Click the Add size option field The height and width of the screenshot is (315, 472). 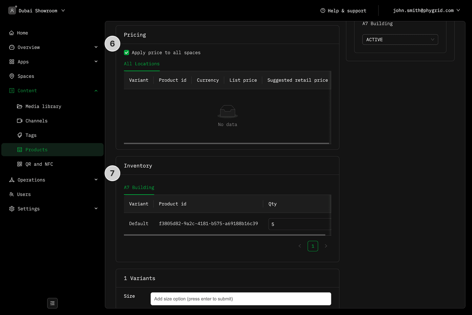(x=241, y=299)
